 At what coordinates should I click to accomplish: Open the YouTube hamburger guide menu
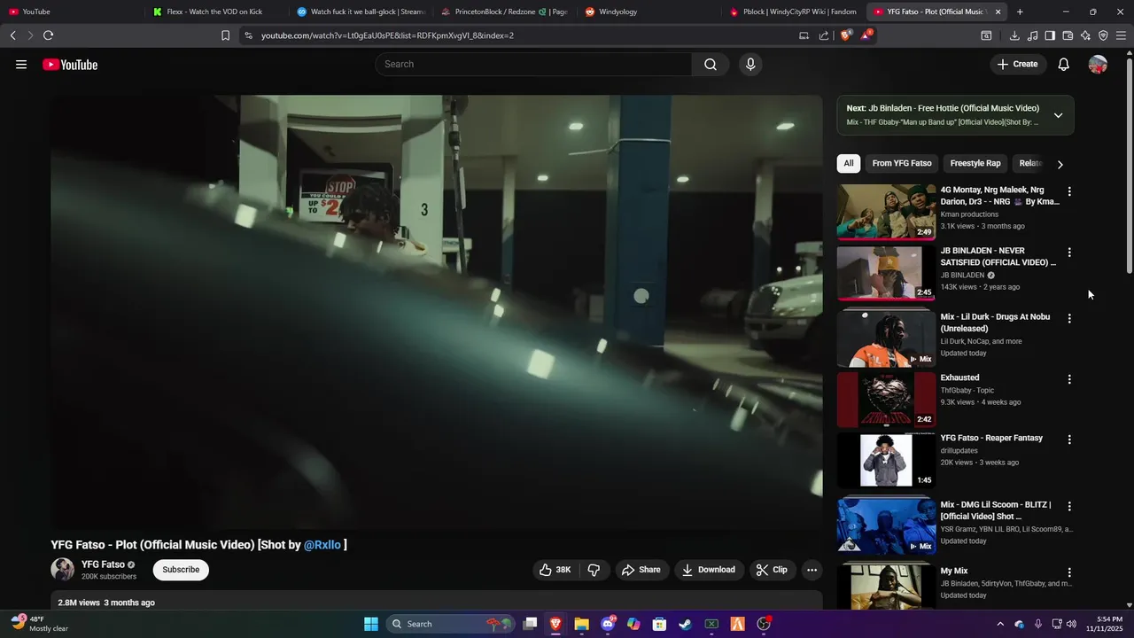(x=21, y=64)
